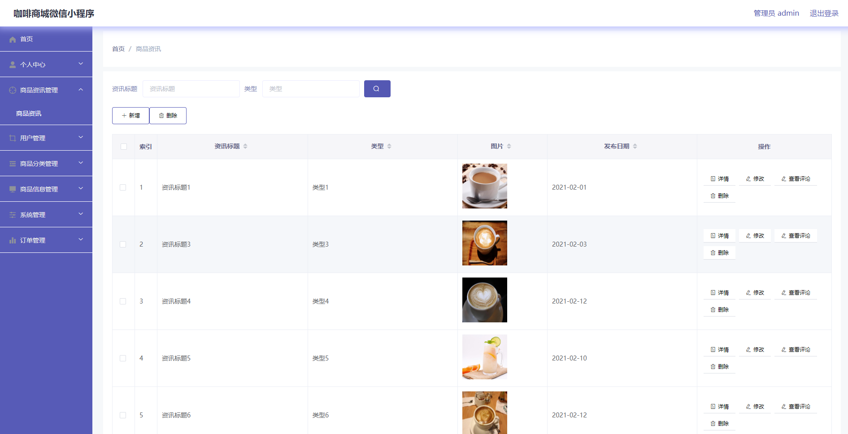Check the checkbox for 资讯标题1 row
Viewport: 848px width, 434px height.
[123, 187]
